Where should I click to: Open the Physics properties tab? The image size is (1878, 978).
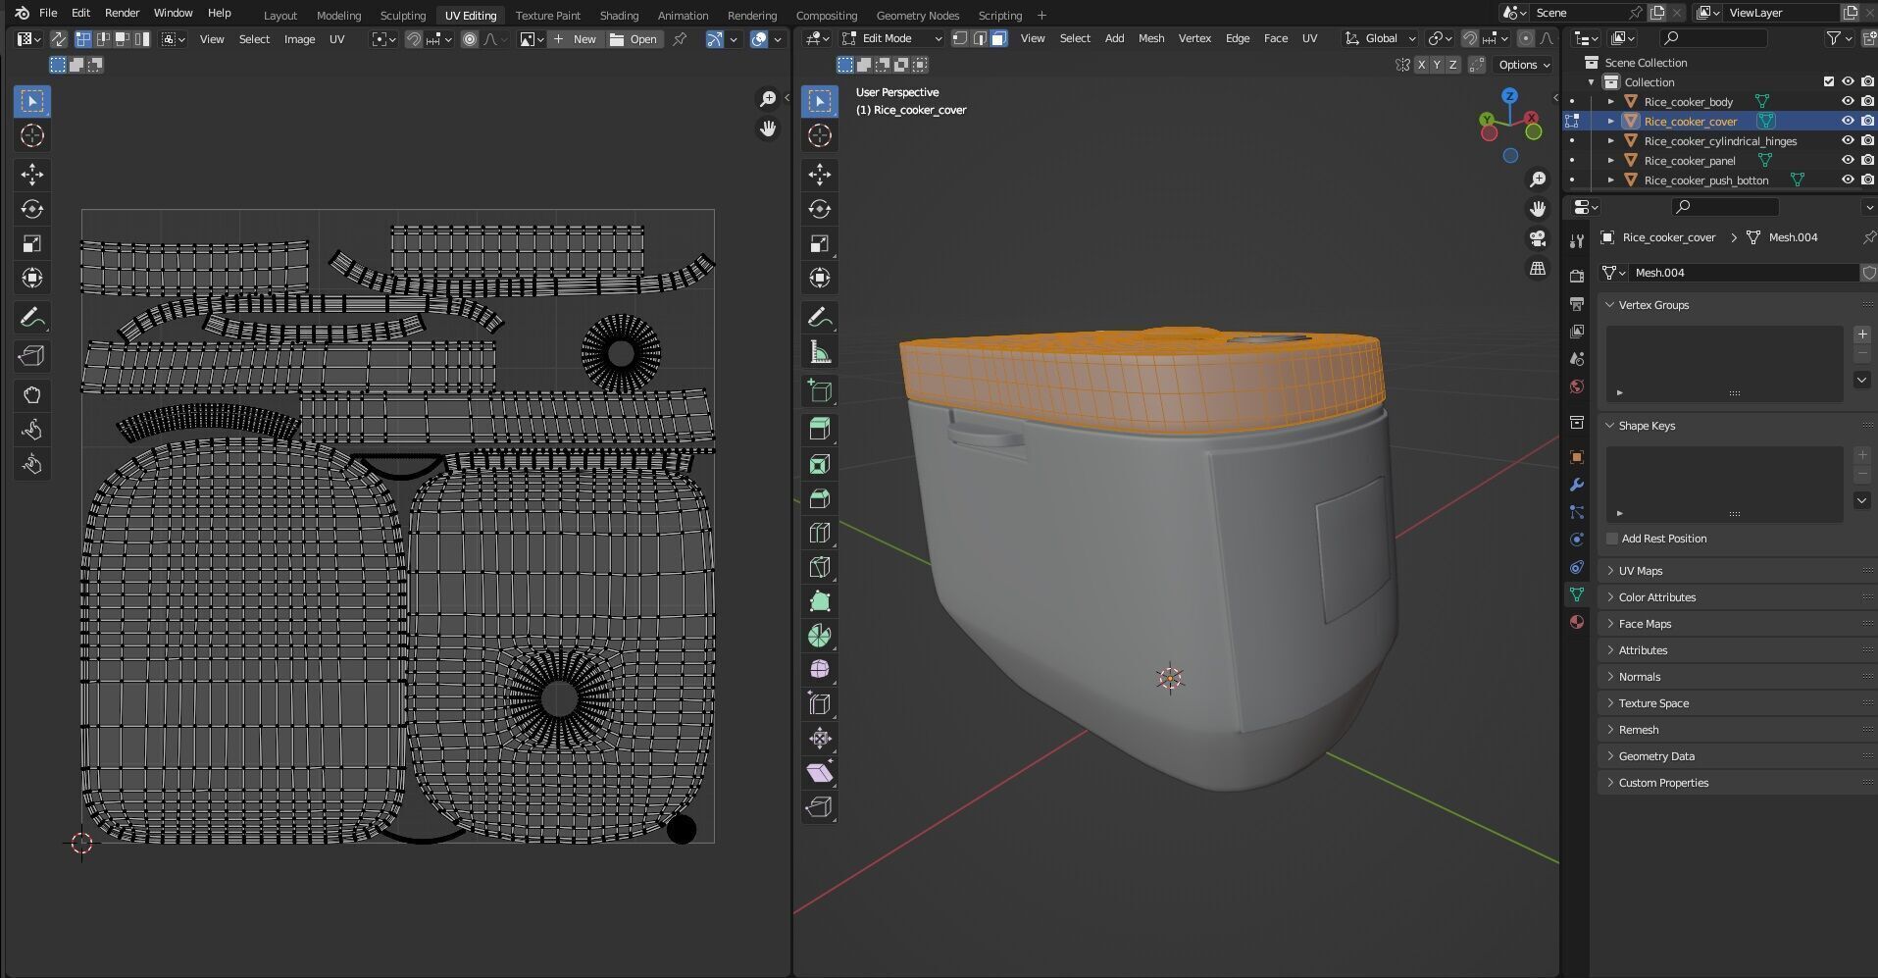pyautogui.click(x=1577, y=540)
